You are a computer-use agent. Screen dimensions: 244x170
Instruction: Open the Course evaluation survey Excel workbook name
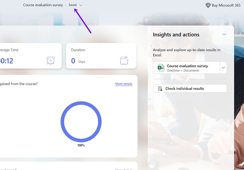187,66
